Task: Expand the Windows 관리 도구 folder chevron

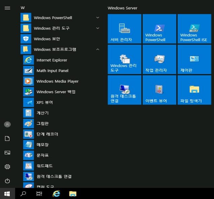Action: (x=98, y=28)
